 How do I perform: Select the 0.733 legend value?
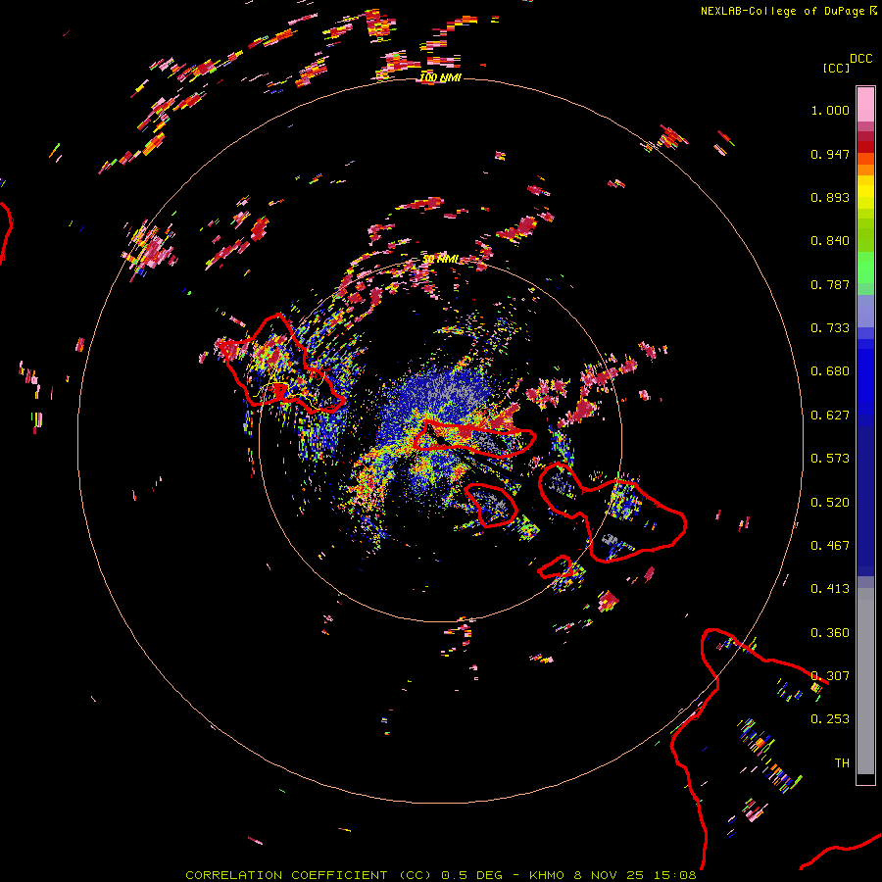[830, 328]
